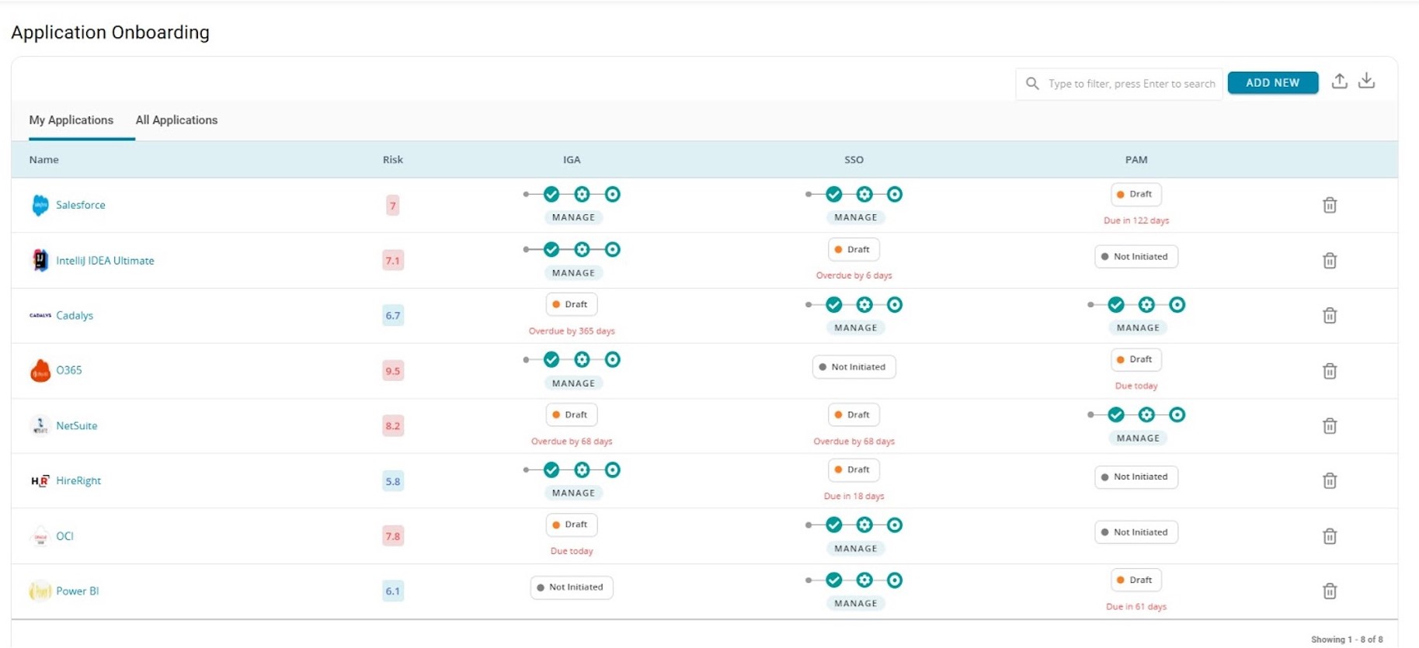
Task: Click the download icon in the toolbar
Action: tap(1366, 81)
